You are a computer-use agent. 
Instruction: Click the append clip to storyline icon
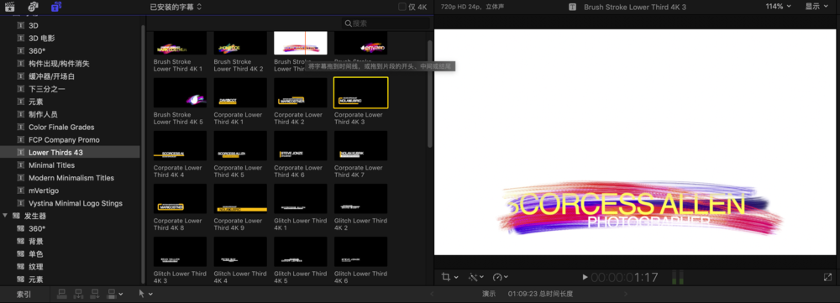point(96,294)
